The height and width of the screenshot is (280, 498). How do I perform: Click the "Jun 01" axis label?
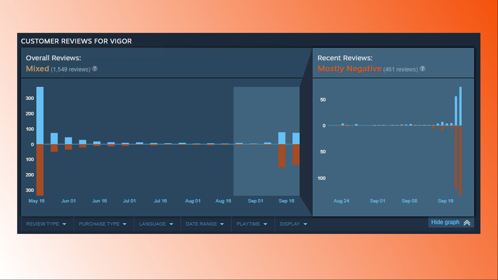pos(68,201)
